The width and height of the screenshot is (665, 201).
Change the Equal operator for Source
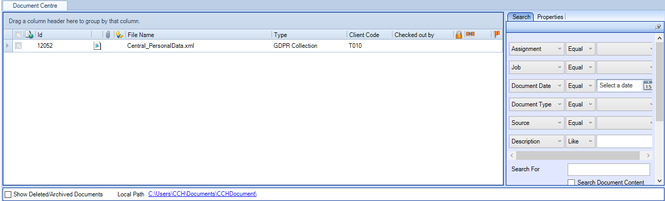tap(580, 123)
